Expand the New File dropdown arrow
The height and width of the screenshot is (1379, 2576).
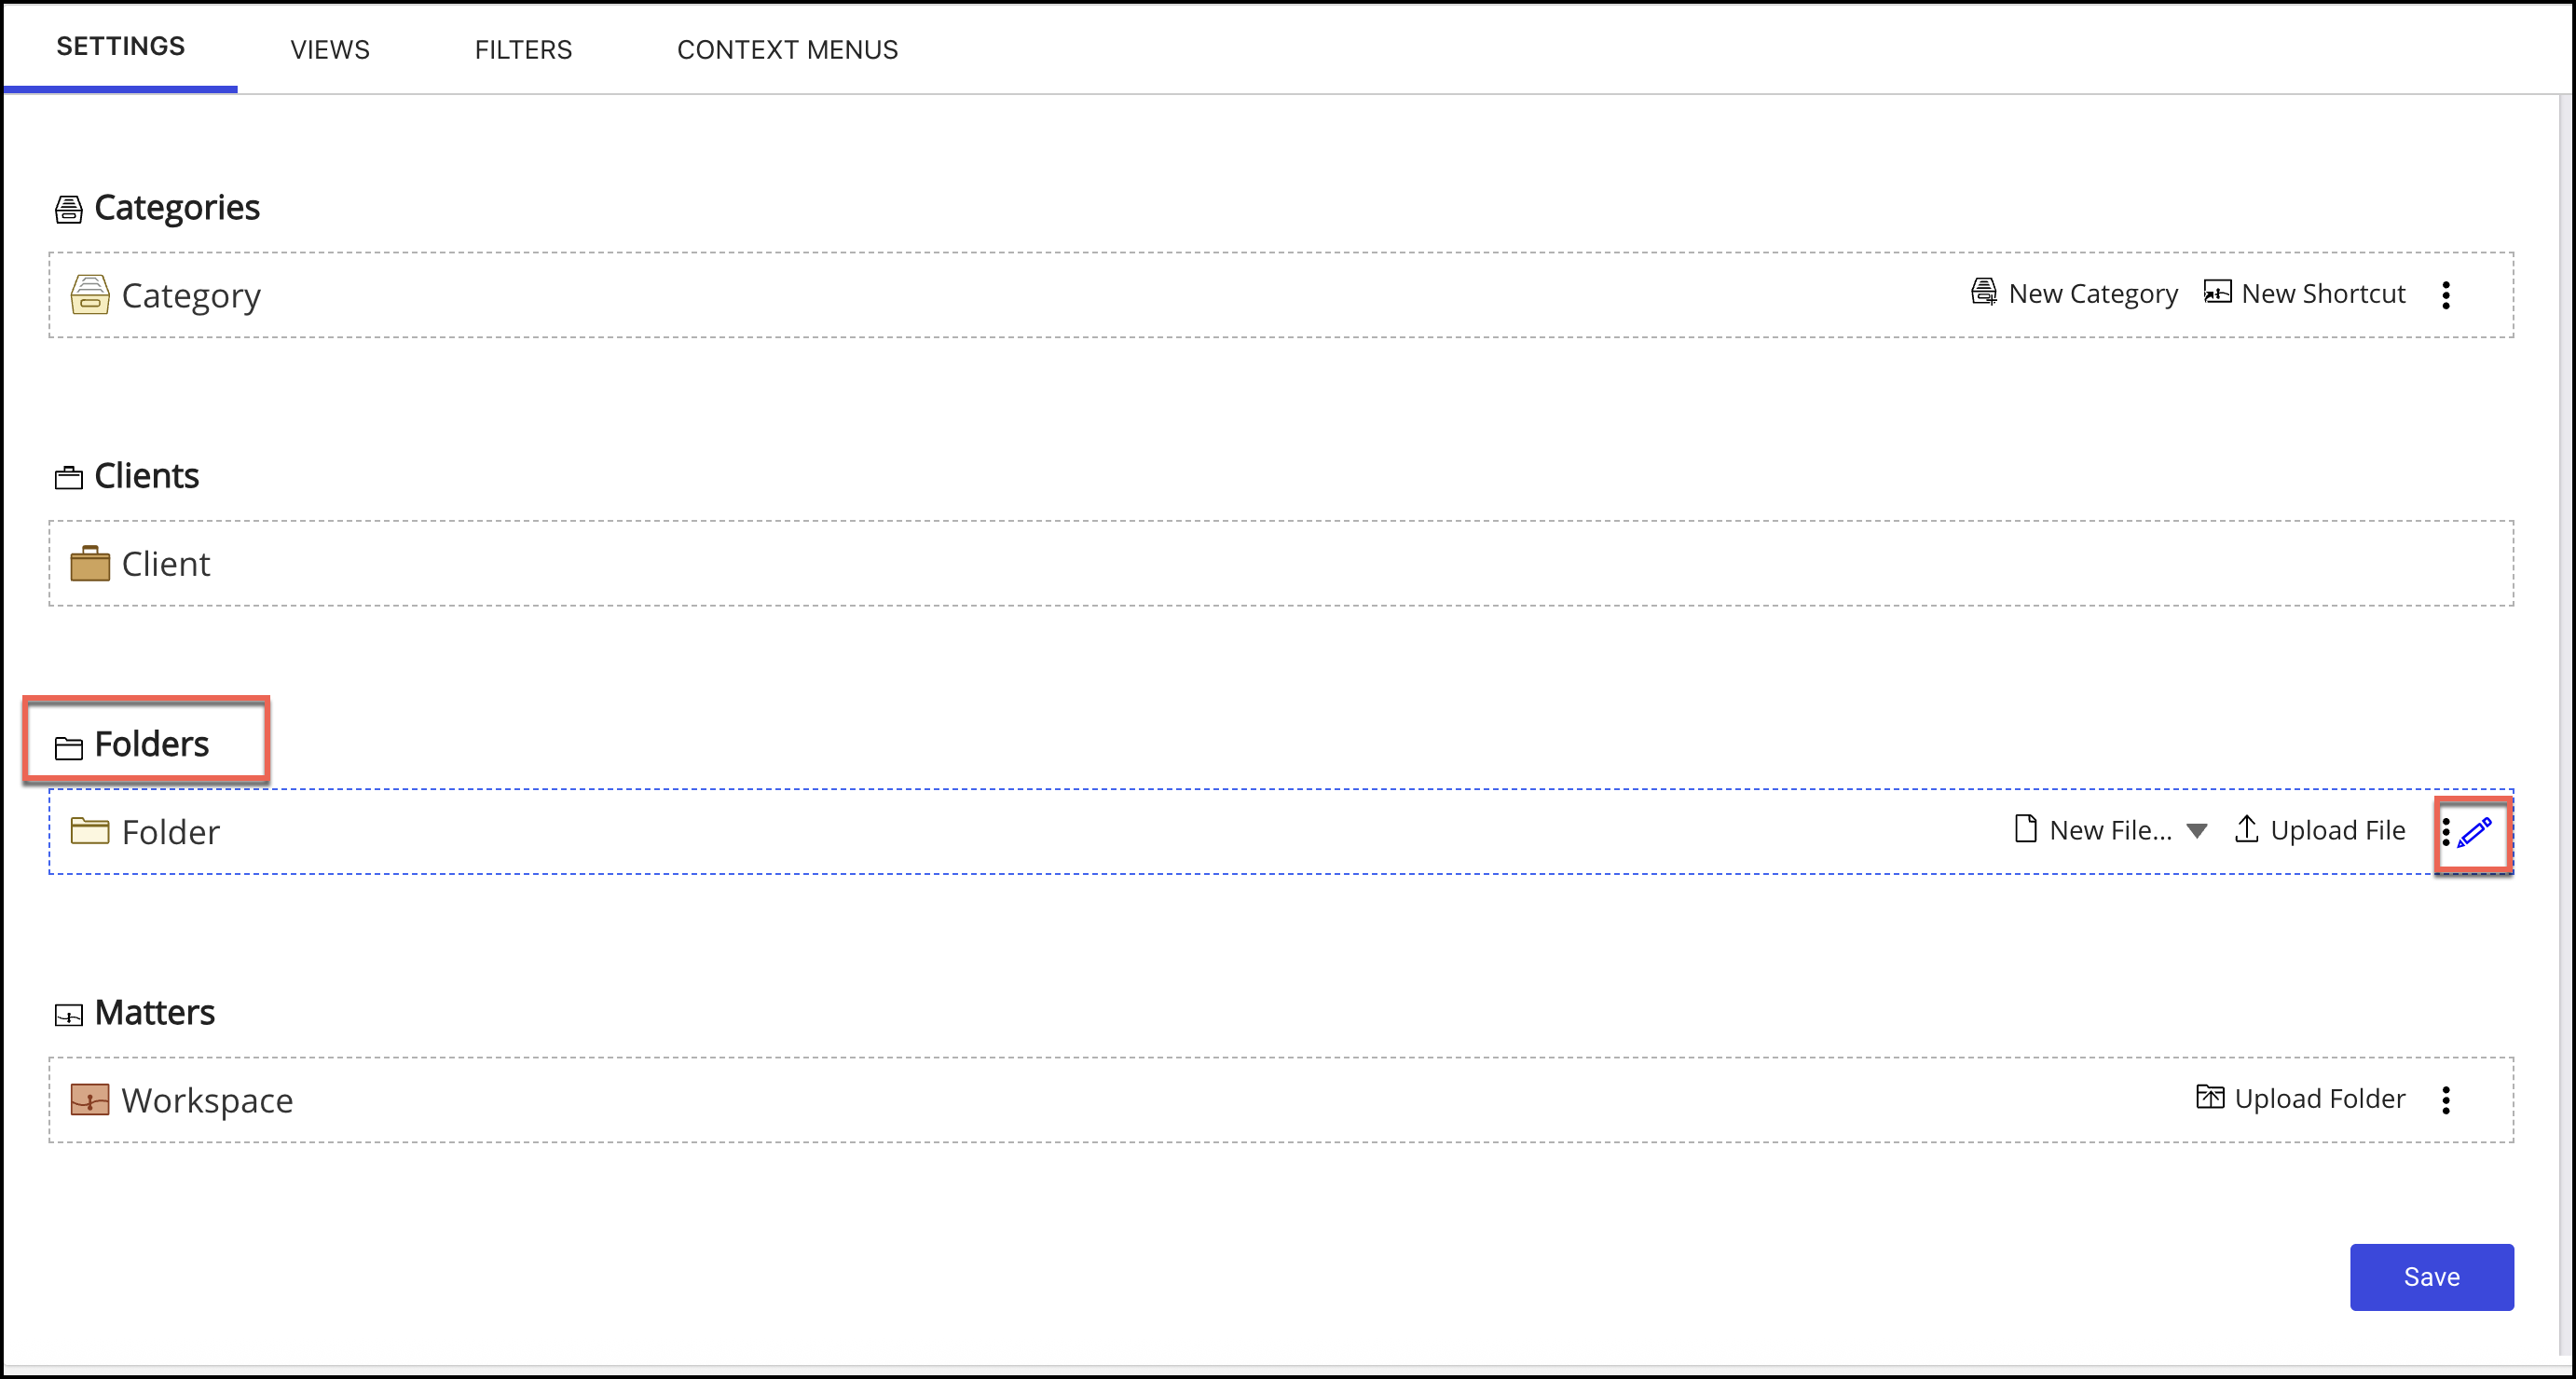[x=2198, y=830]
